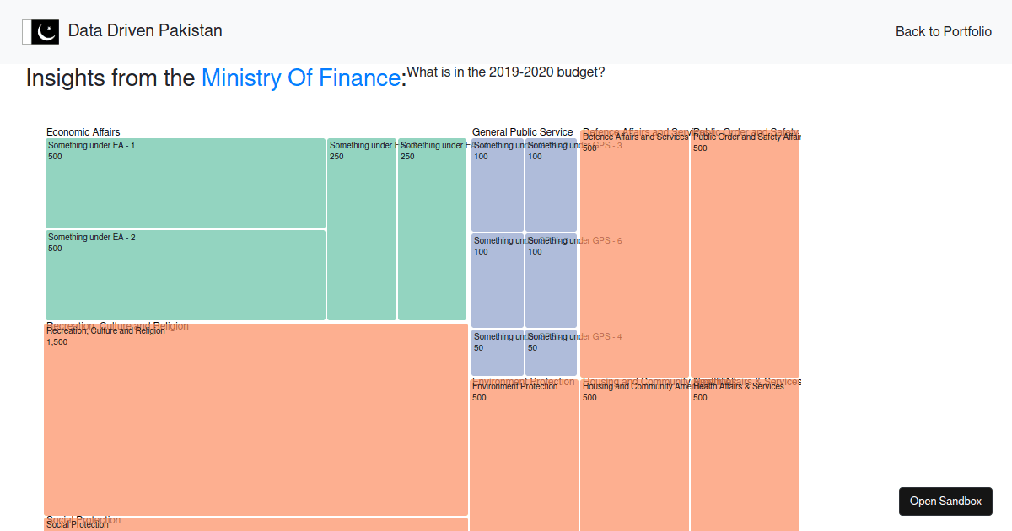Viewport: 1012px width, 531px height.
Task: Click the General Public Service title
Action: pos(523,131)
